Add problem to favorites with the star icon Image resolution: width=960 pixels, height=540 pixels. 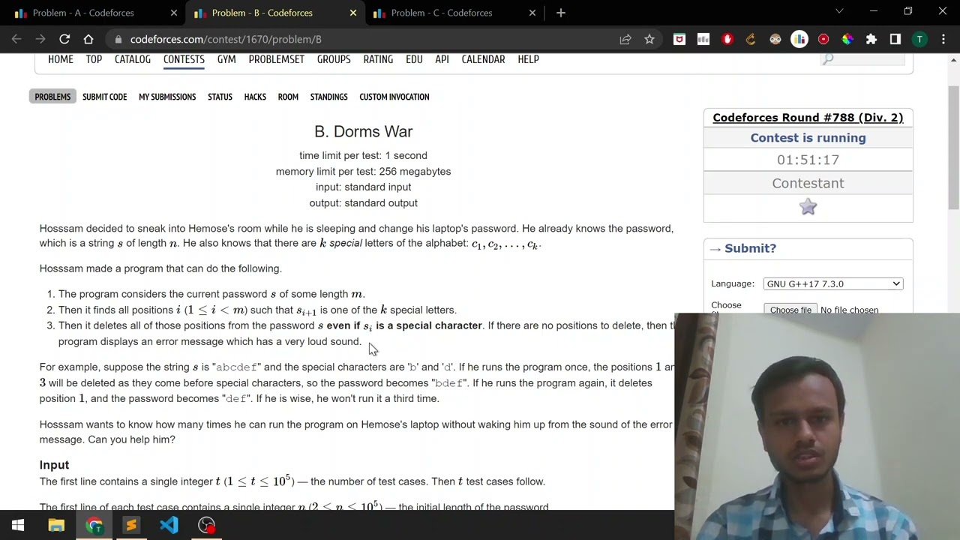808,207
